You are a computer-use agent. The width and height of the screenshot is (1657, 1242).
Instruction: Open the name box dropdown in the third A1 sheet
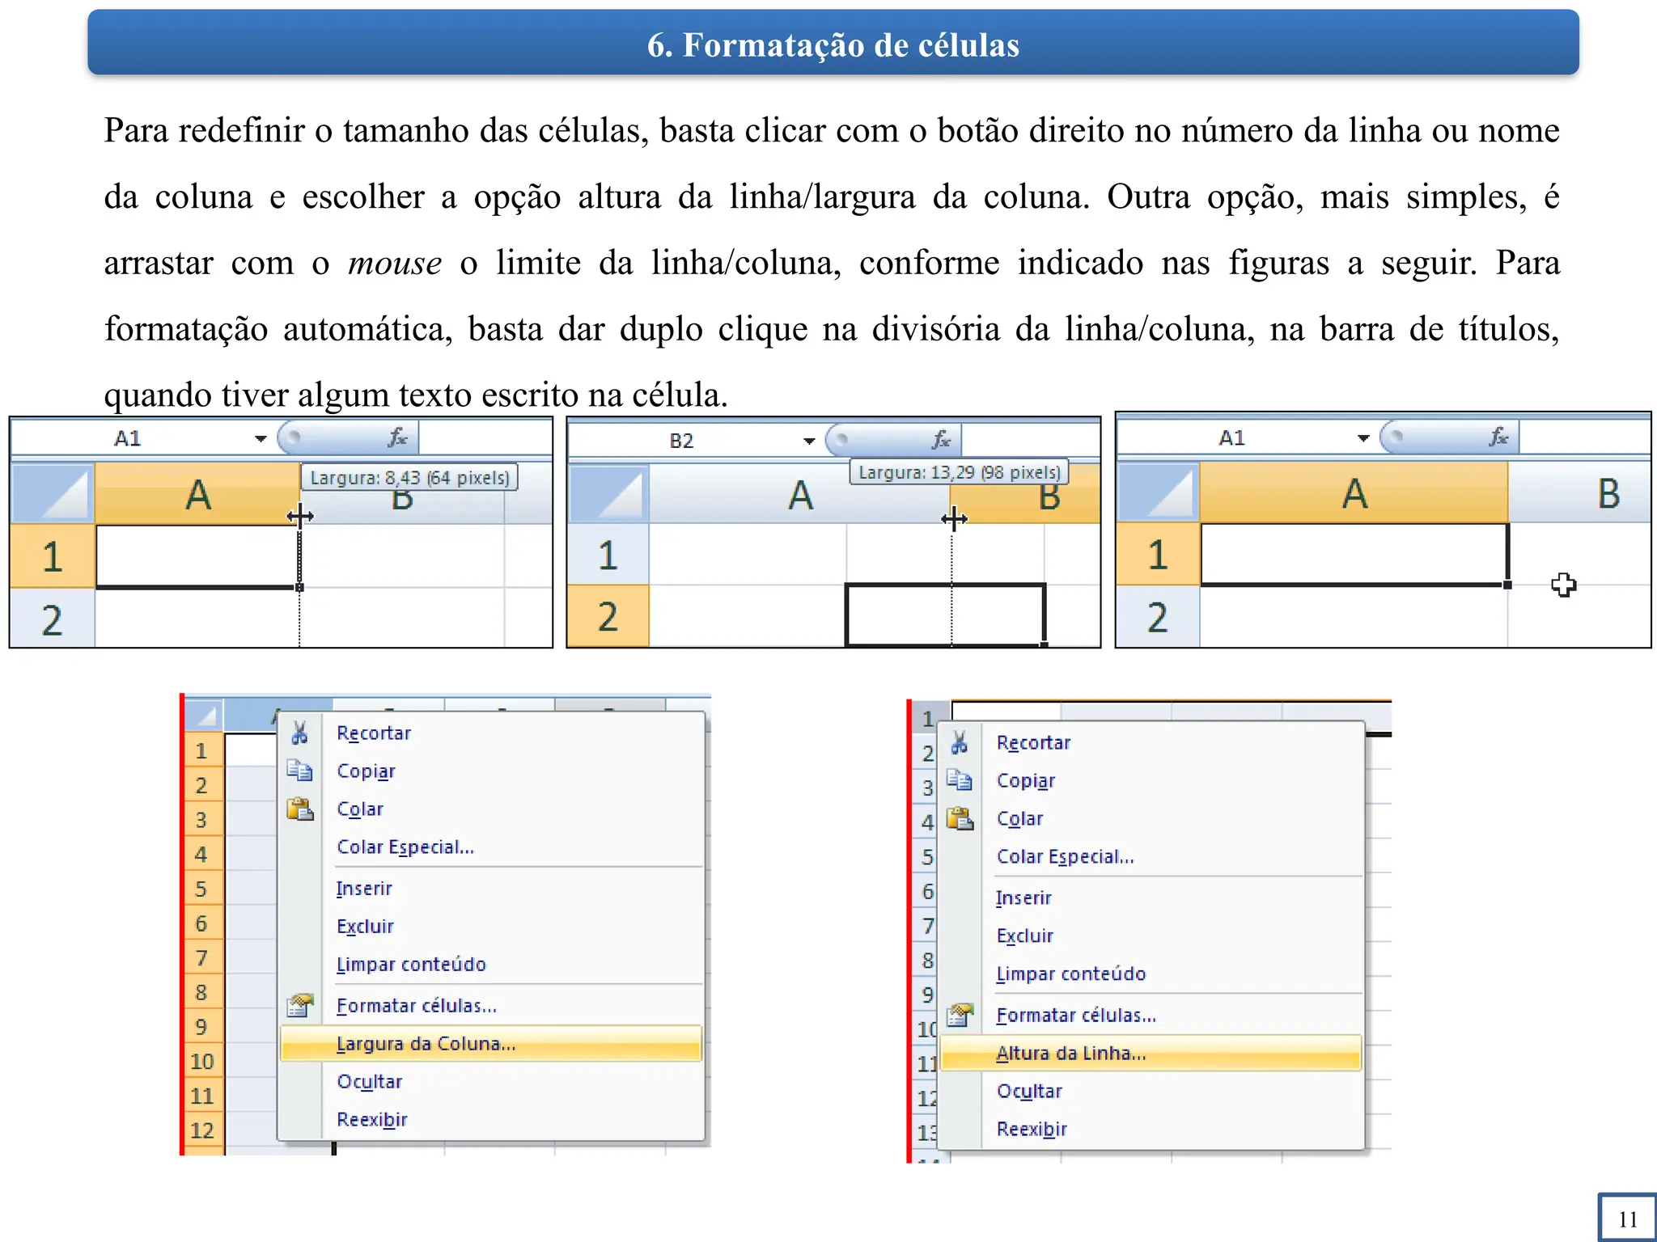click(x=1363, y=437)
